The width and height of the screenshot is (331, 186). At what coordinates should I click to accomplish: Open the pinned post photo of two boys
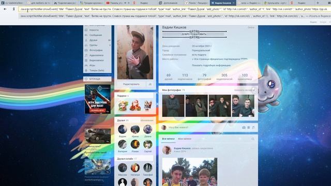point(190,172)
